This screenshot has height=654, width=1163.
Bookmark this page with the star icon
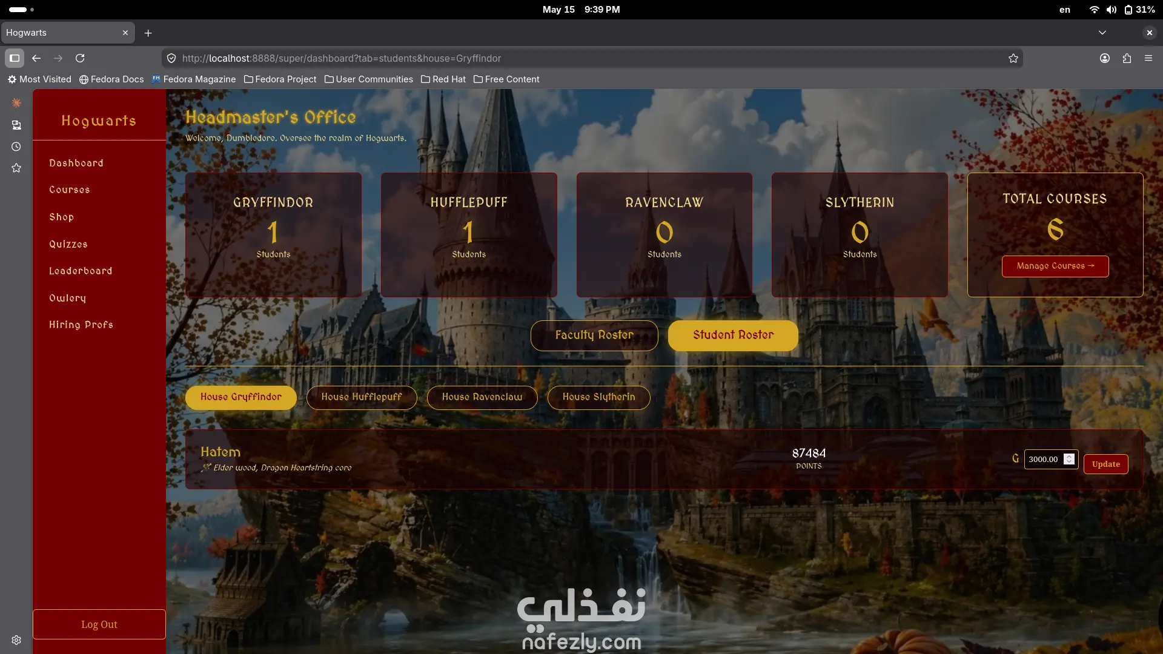tap(1013, 58)
